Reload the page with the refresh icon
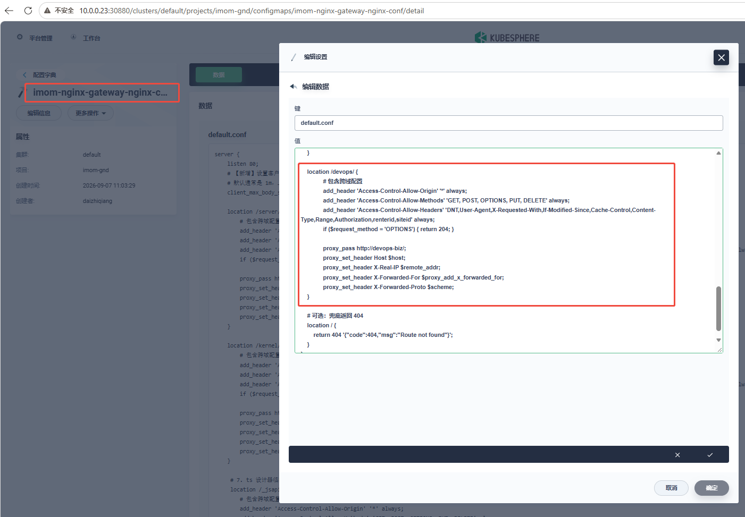Image resolution: width=745 pixels, height=517 pixels. point(28,11)
